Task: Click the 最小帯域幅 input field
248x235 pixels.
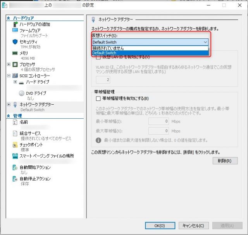Action: coord(158,121)
